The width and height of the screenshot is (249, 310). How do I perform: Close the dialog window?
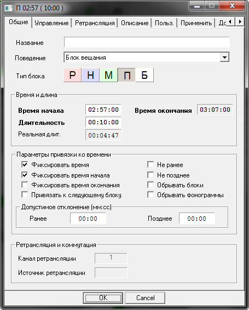[233, 5]
